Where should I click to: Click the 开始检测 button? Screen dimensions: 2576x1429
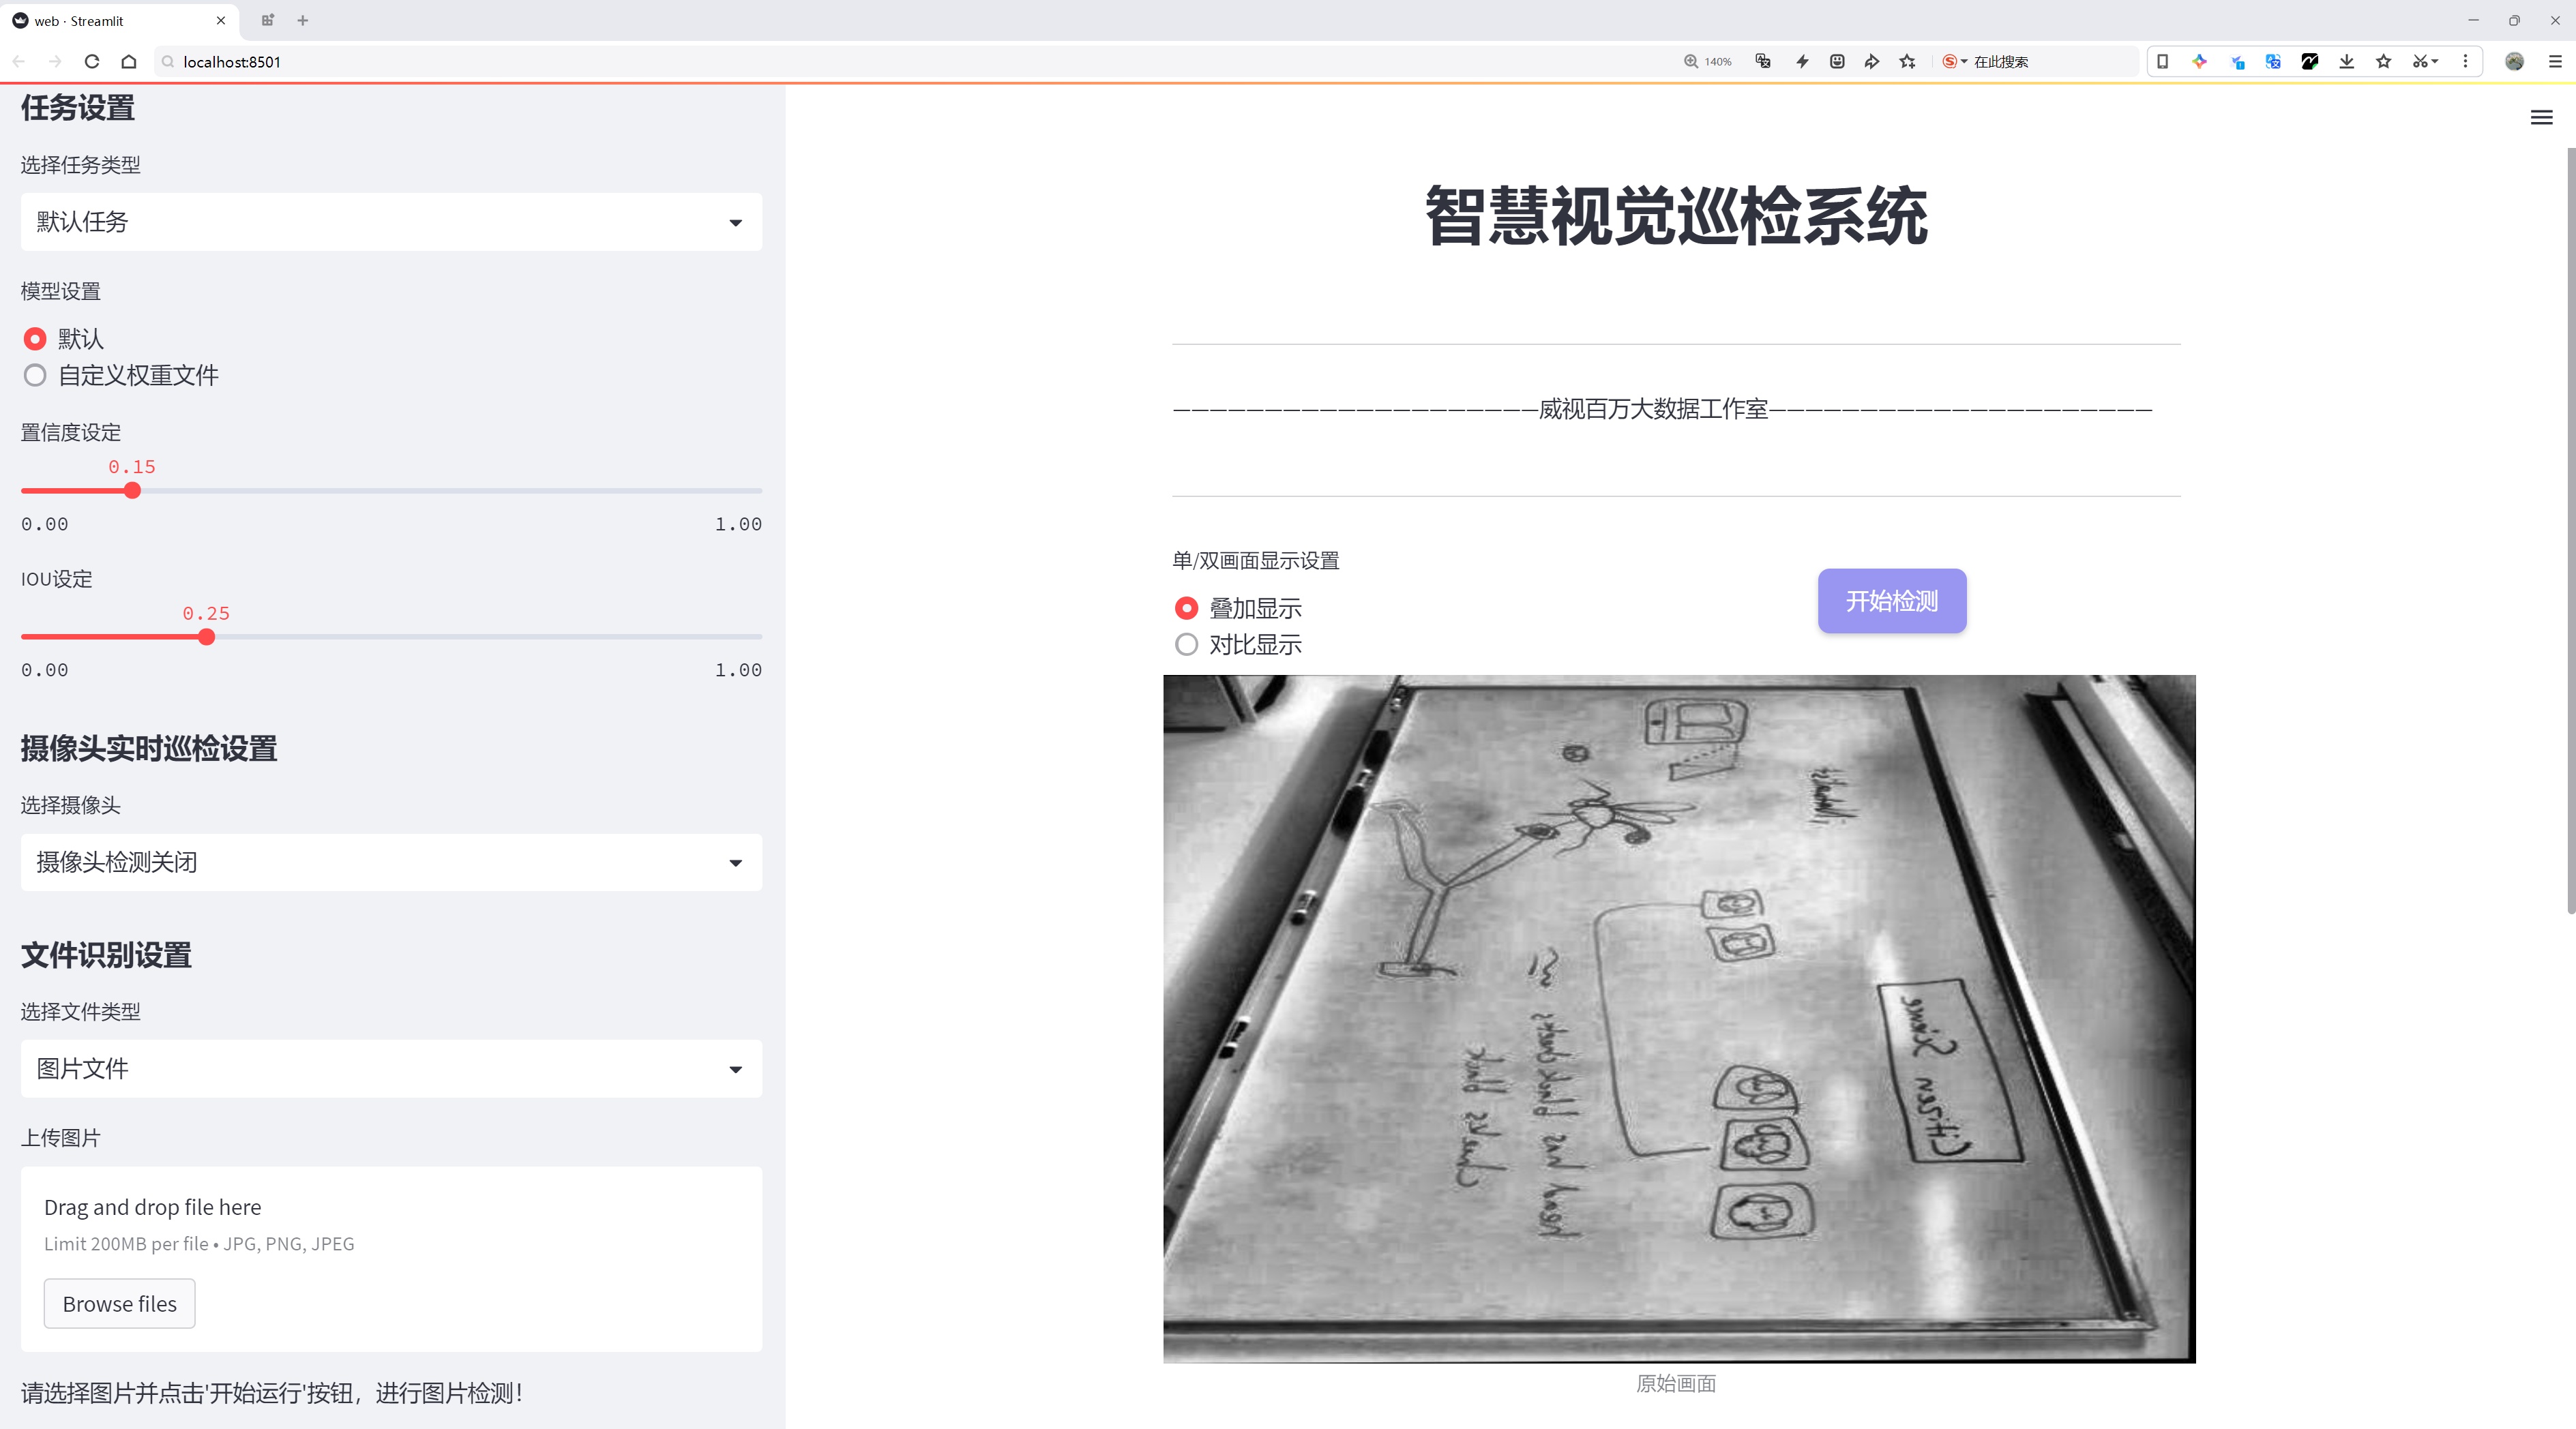(x=1891, y=601)
